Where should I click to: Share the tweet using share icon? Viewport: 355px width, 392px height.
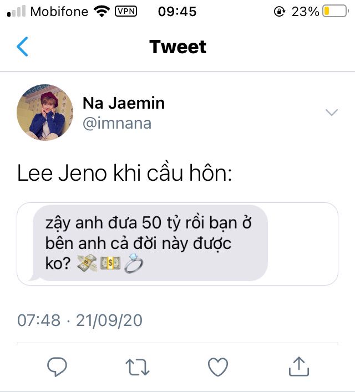(x=298, y=366)
